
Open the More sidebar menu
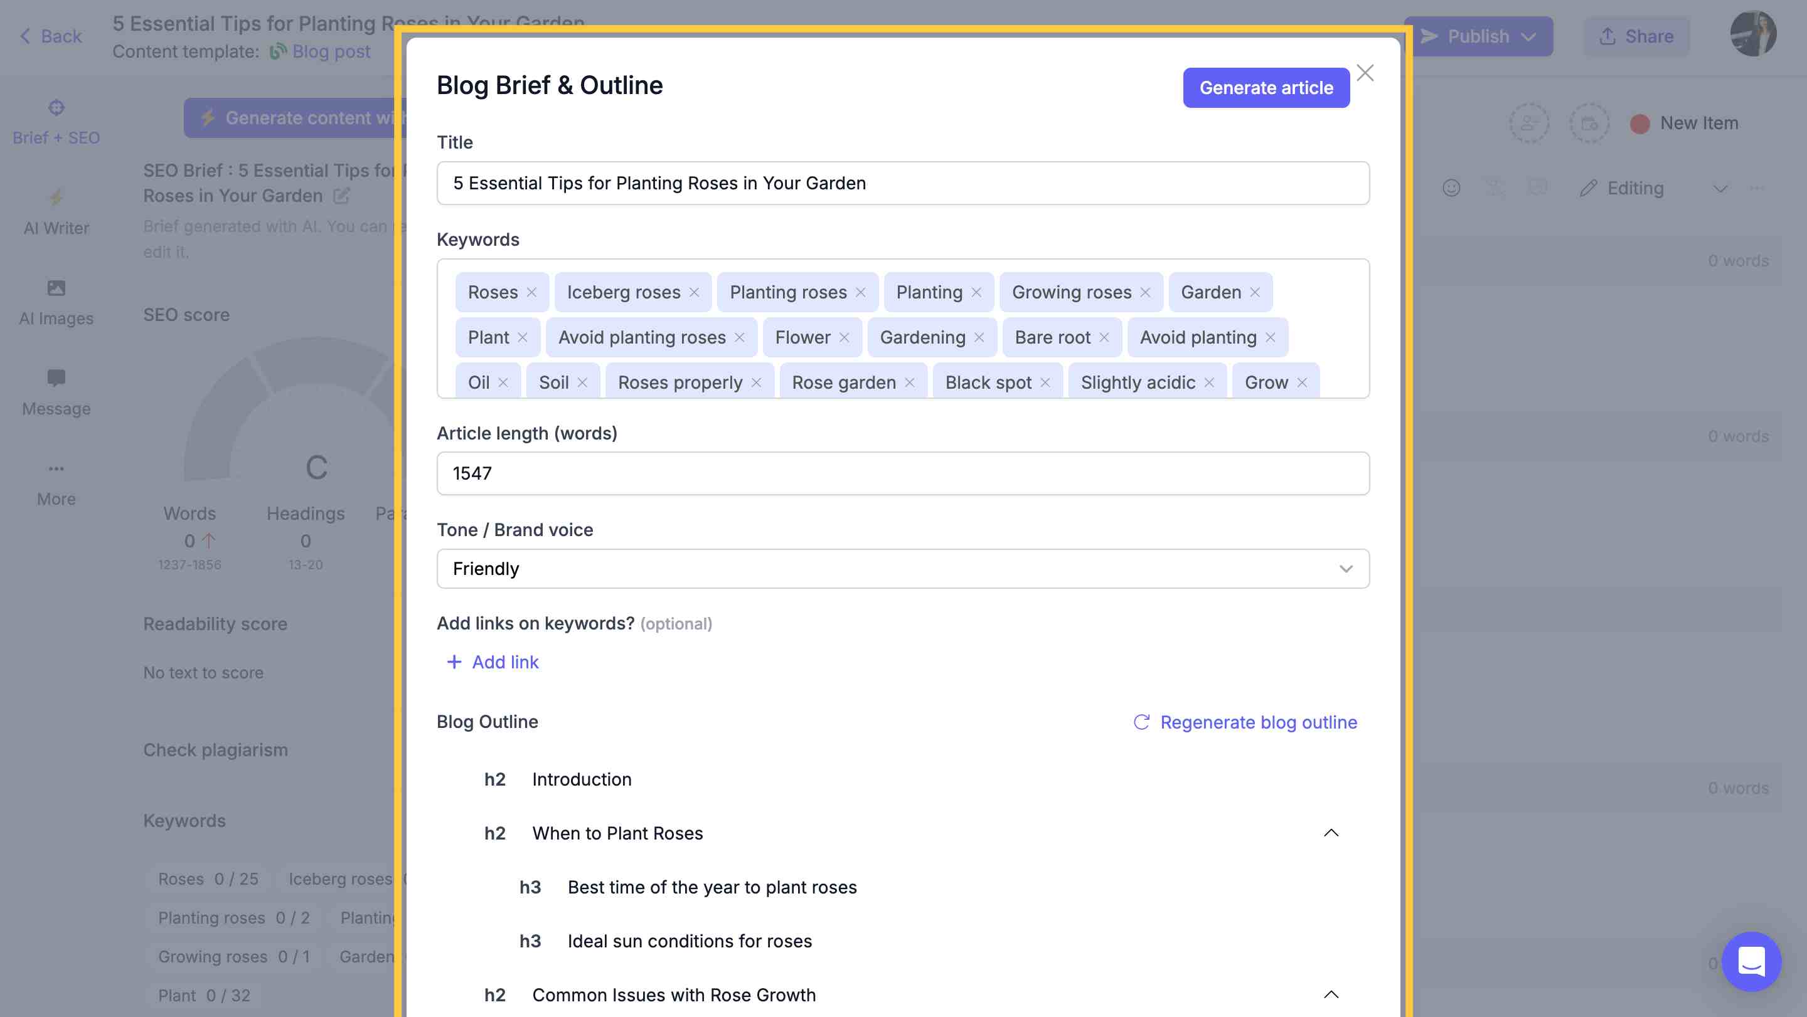pyautogui.click(x=56, y=484)
